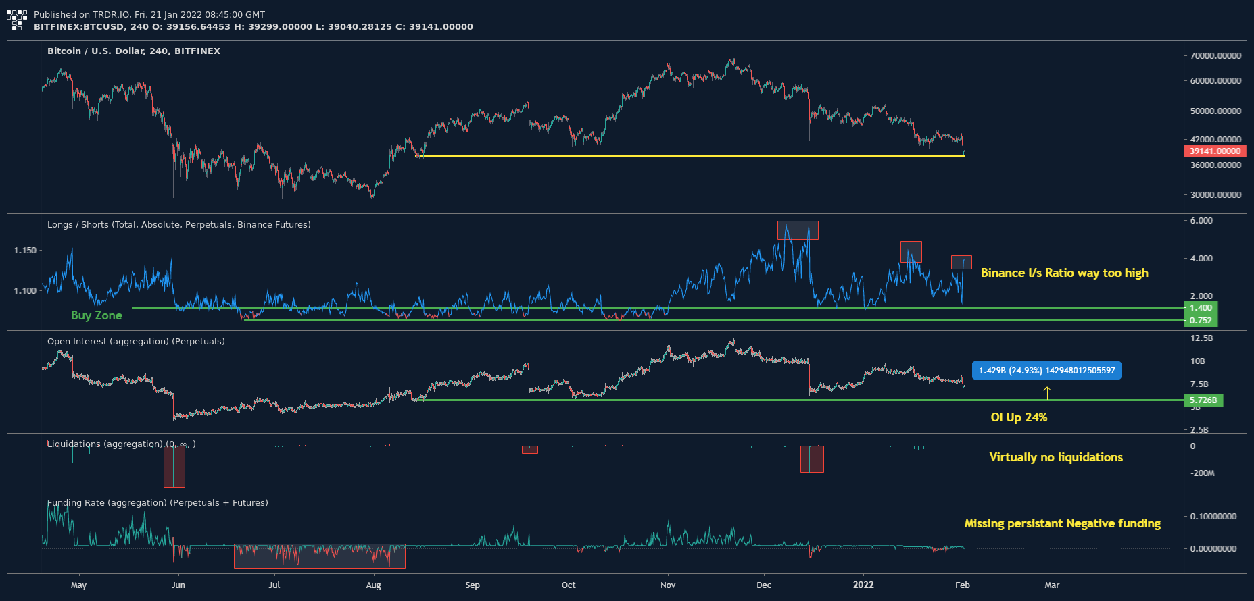Click the TRDR.IO logo icon
The height and width of the screenshot is (601, 1254).
tap(17, 20)
